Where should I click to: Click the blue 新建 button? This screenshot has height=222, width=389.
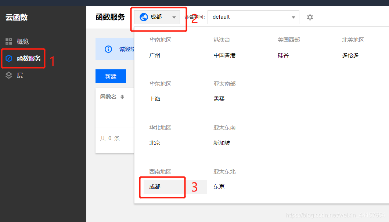(111, 76)
